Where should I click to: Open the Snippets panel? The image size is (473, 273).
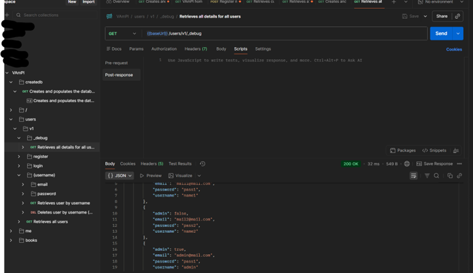coord(434,151)
